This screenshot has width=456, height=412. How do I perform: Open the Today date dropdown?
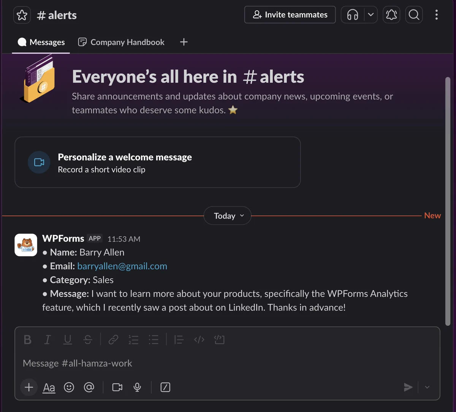228,216
